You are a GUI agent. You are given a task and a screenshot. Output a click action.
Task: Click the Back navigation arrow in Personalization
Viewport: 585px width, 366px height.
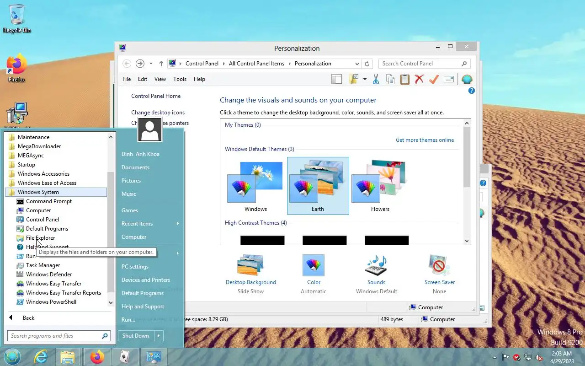click(127, 64)
